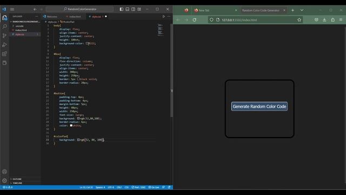The width and height of the screenshot is (346, 195).
Task: Open Run and Debug view
Action: (4, 44)
